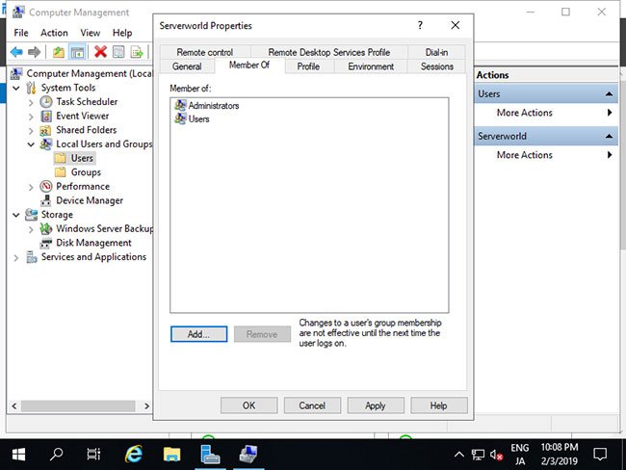Click OK in Serverworld Properties
Screen dimensions: 626x470
248,405
